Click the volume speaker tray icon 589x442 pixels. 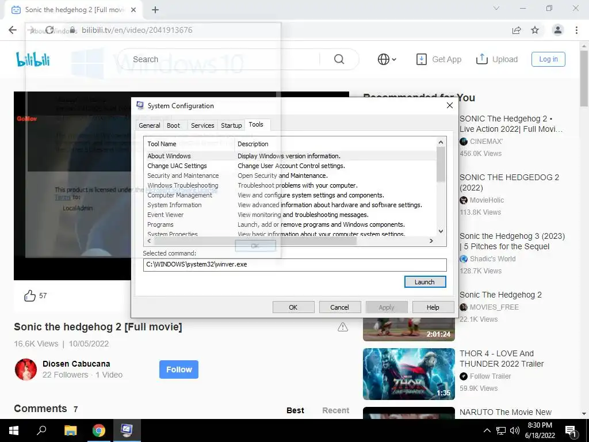(x=515, y=430)
